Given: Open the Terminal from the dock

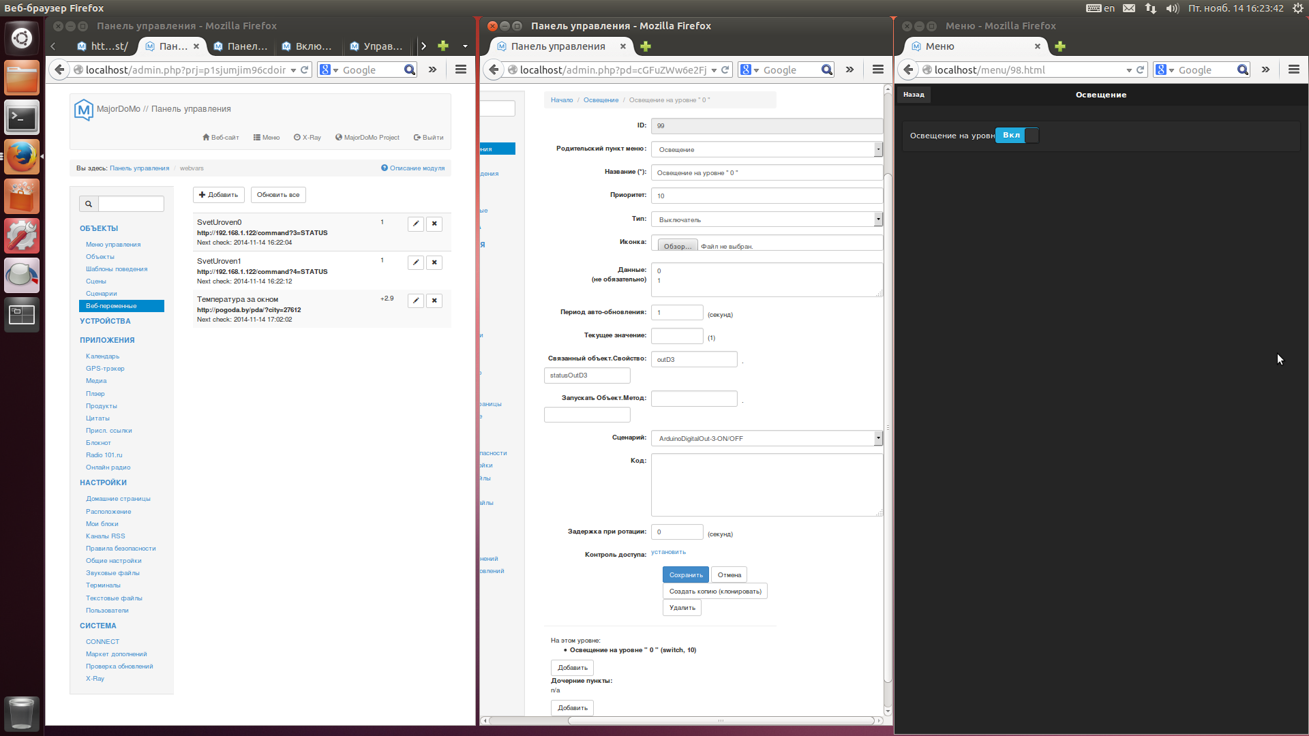Looking at the screenshot, I should (x=22, y=118).
